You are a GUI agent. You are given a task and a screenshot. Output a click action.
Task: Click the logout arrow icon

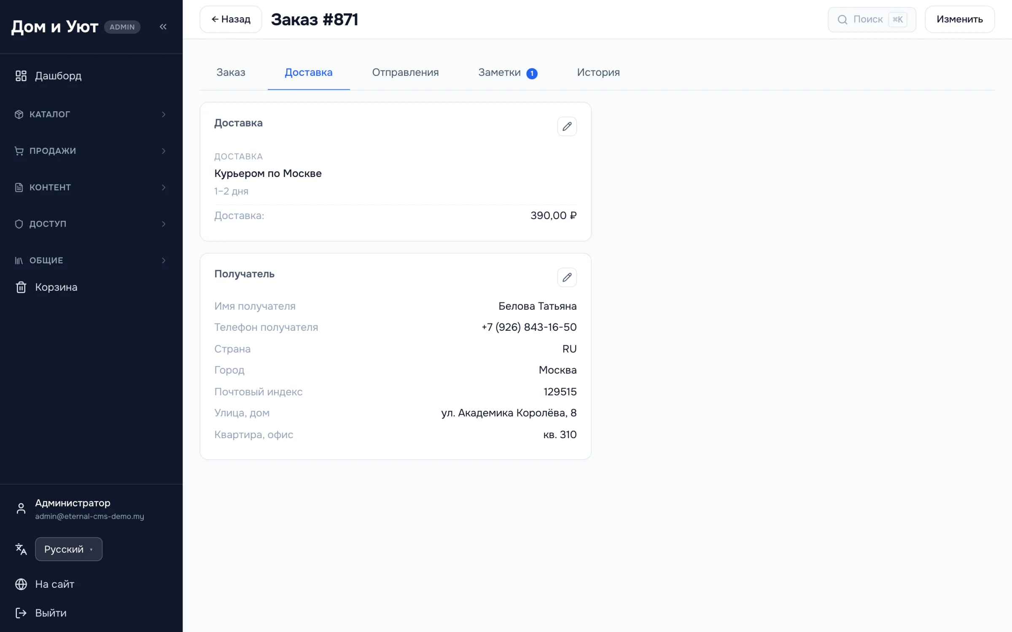click(x=21, y=613)
